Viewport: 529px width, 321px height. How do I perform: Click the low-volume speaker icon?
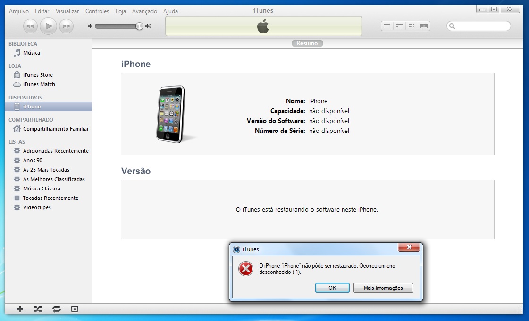pos(90,26)
